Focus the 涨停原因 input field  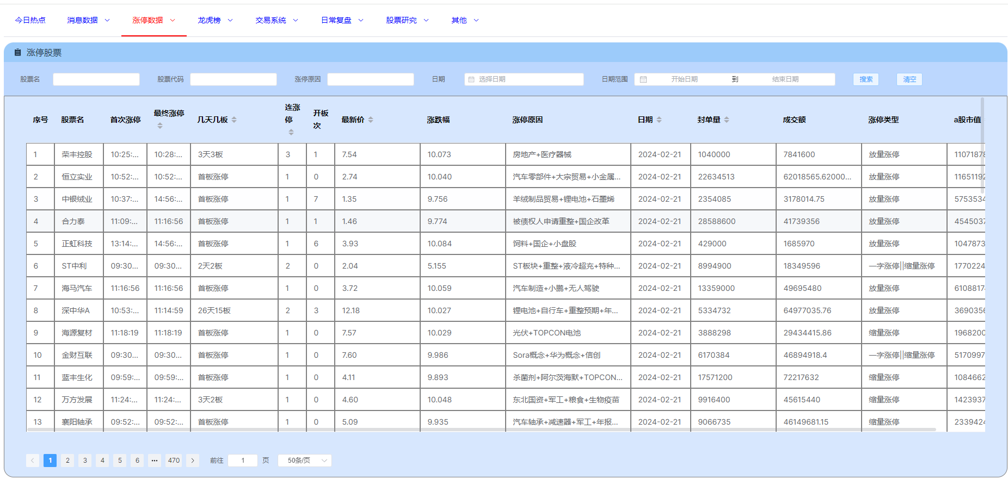pos(371,79)
